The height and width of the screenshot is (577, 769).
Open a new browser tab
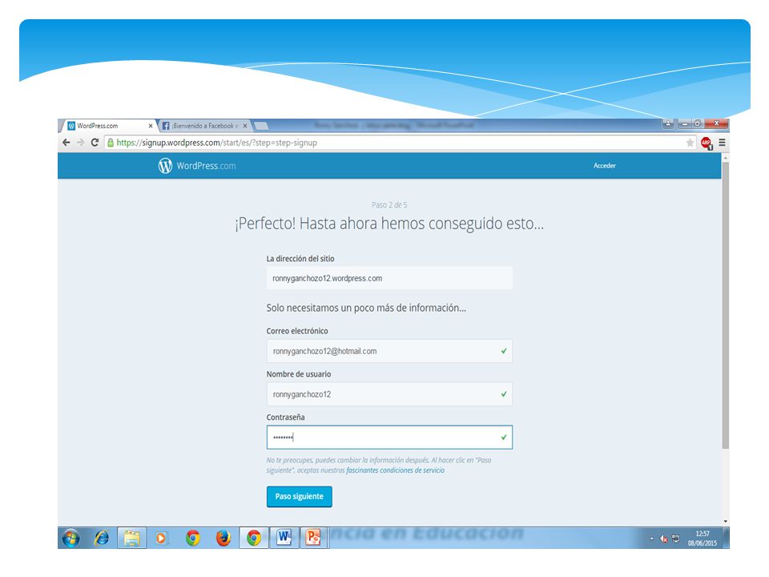pos(261,126)
